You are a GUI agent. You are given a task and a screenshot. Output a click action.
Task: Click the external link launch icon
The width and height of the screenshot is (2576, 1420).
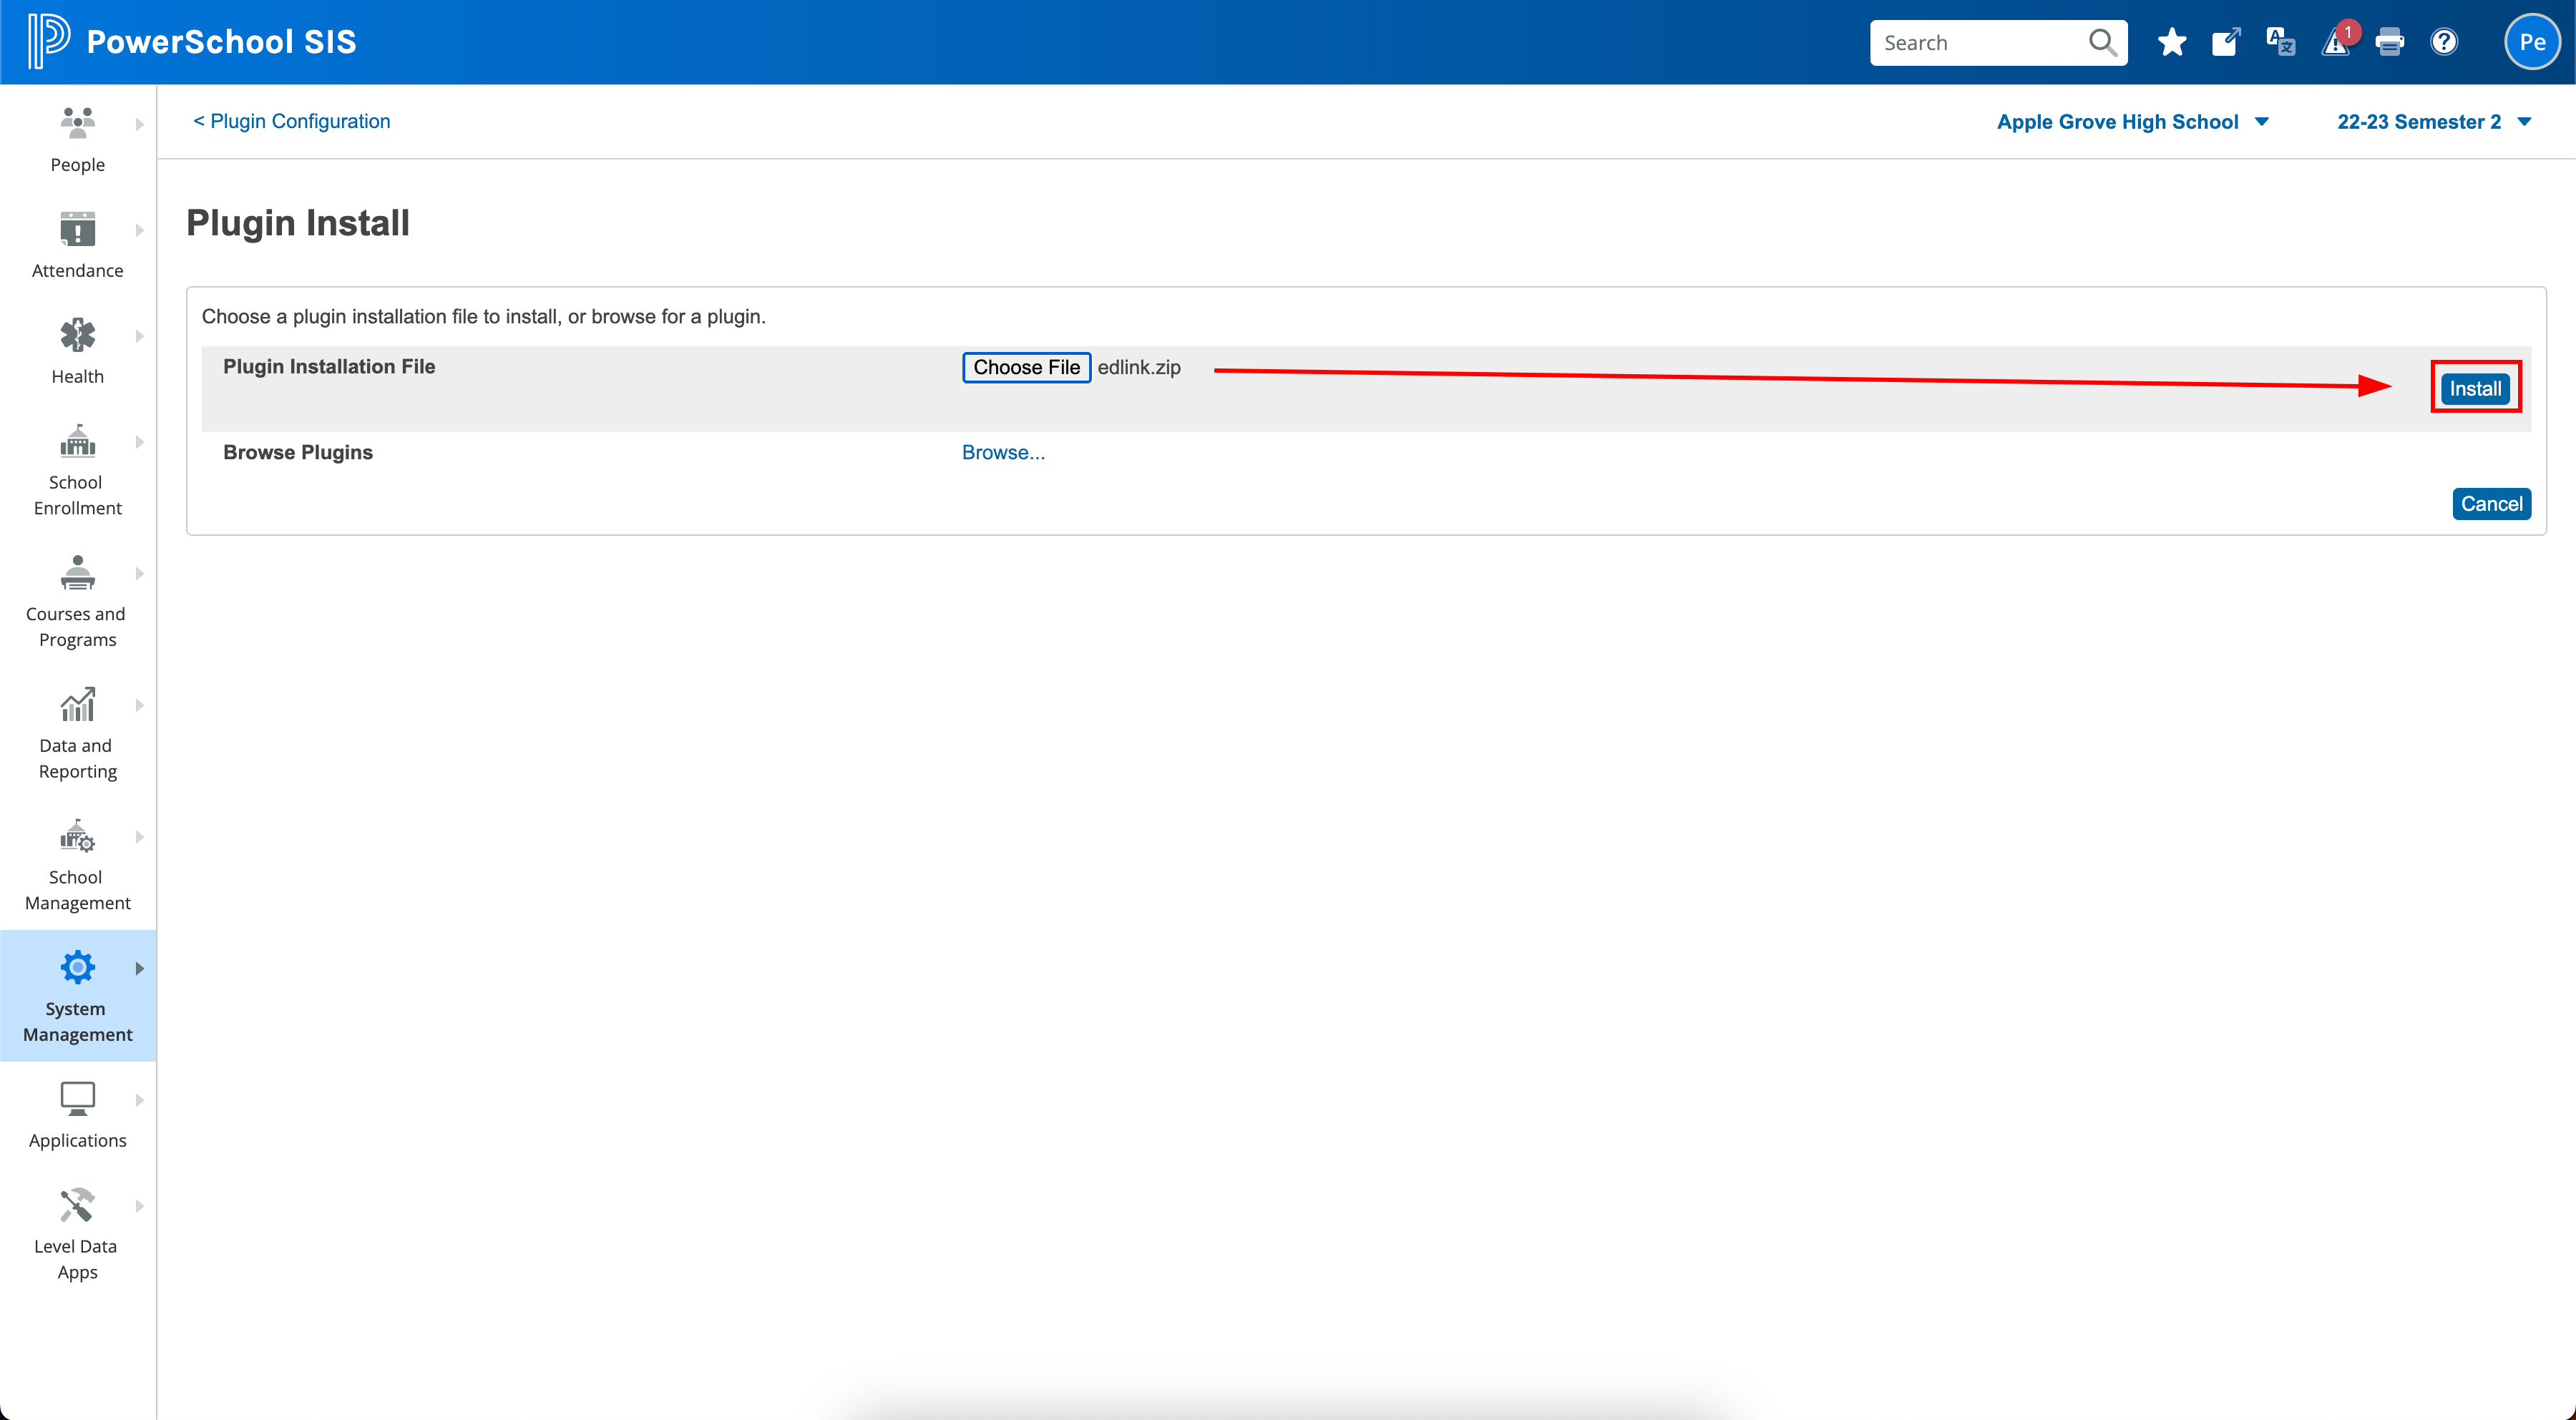click(2226, 42)
